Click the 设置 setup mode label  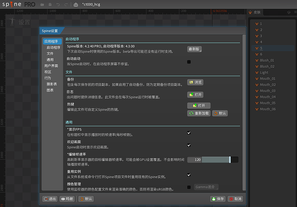point(24,22)
